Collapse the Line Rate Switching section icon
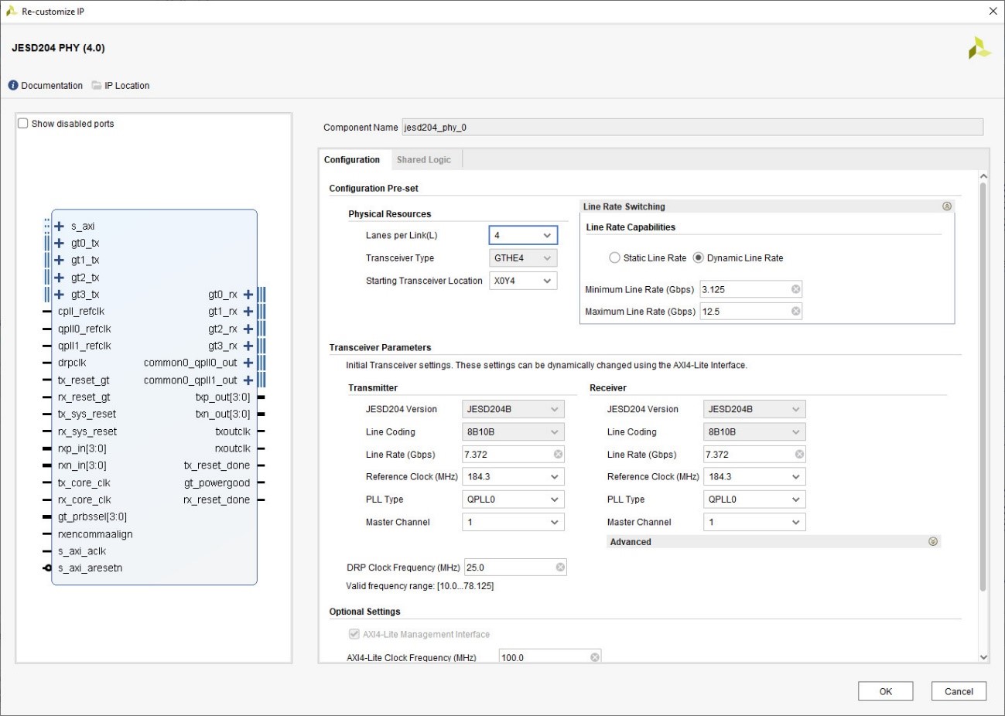This screenshot has width=1005, height=716. (x=947, y=206)
